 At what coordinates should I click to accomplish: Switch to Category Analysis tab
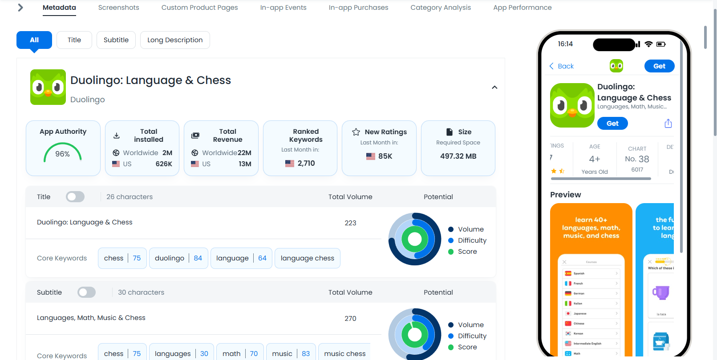tap(441, 8)
